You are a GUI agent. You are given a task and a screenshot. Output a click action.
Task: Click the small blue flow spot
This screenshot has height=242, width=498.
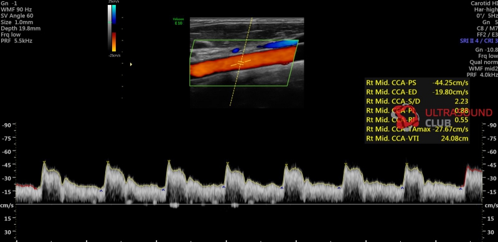[235, 50]
